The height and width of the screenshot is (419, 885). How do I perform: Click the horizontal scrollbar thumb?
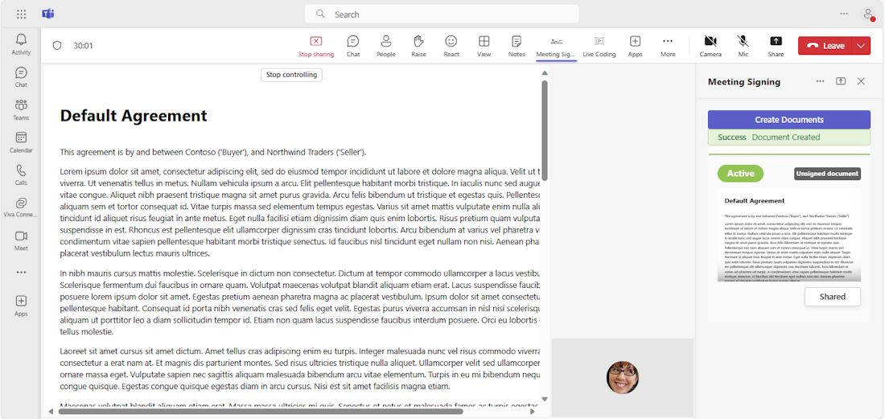click(260, 411)
